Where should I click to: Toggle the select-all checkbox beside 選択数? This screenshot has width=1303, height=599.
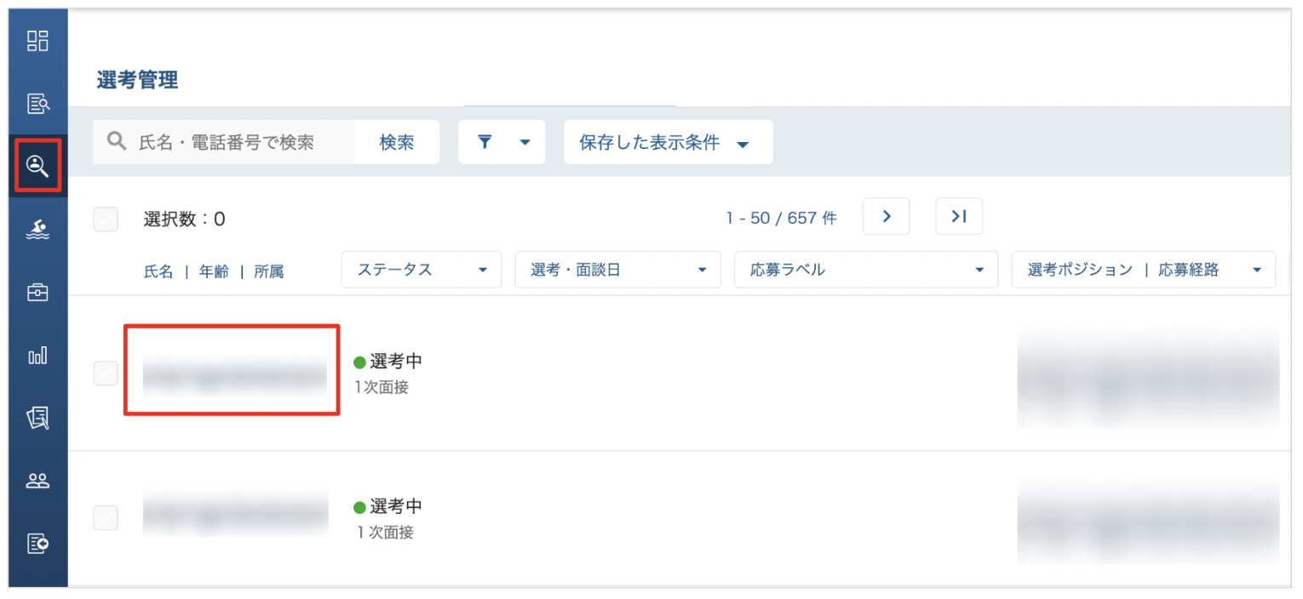coord(106,219)
